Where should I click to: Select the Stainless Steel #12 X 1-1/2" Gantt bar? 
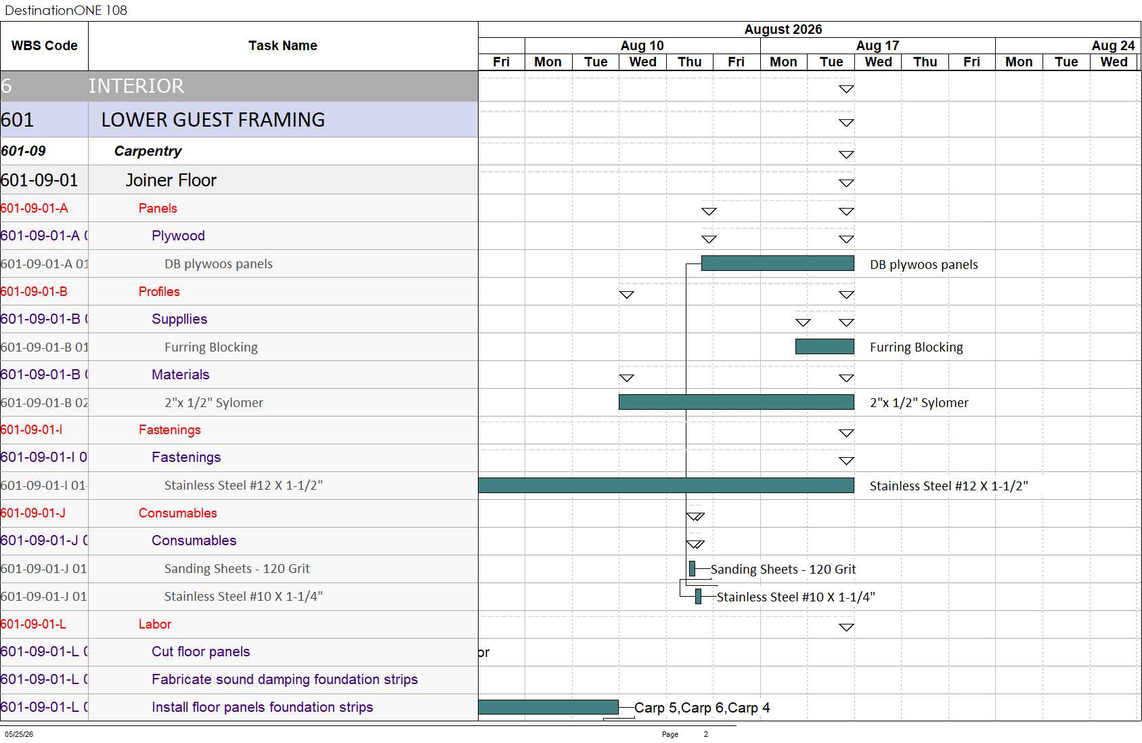tap(666, 486)
